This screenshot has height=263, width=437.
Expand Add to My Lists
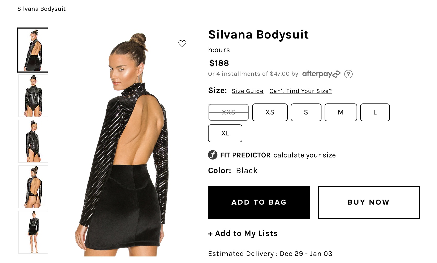[243, 233]
